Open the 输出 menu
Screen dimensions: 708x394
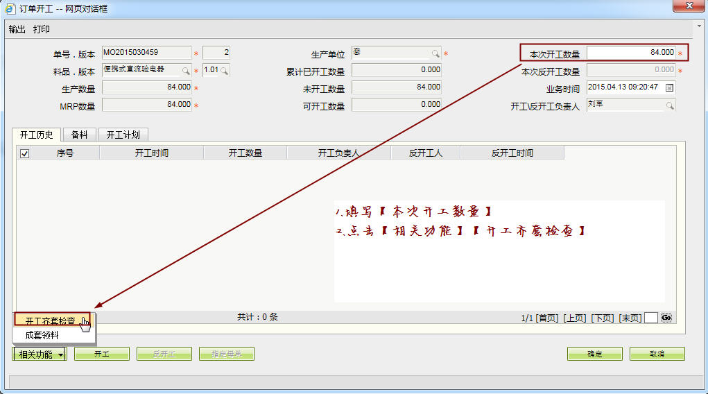(17, 29)
